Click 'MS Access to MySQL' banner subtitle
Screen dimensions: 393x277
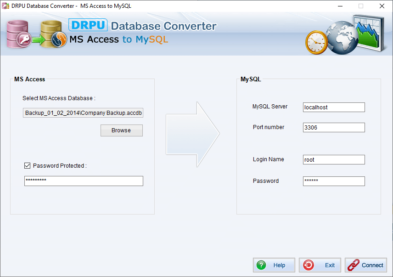(118, 40)
